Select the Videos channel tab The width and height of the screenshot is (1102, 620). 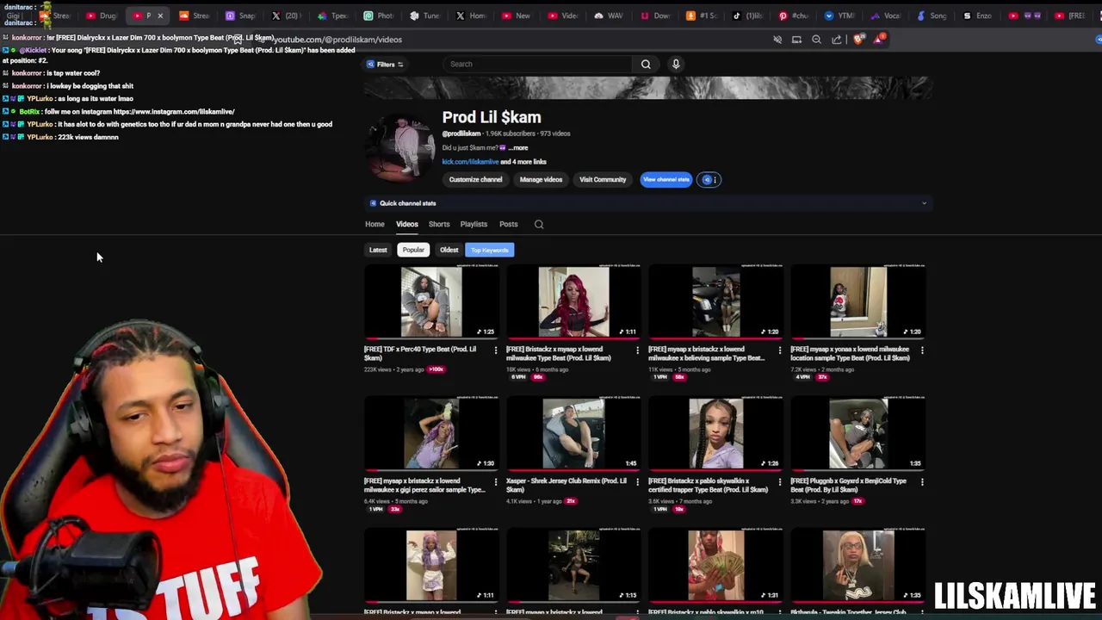coord(406,224)
